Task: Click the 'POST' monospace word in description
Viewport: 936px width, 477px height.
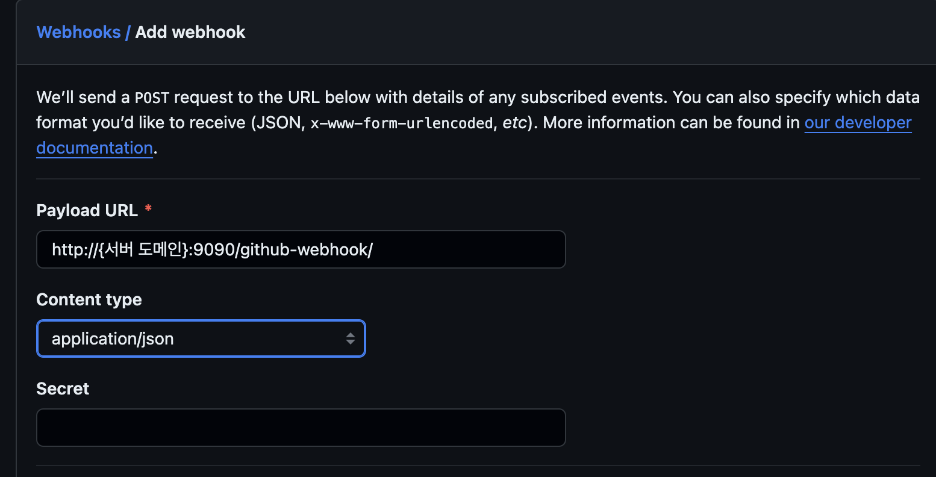Action: coord(152,98)
